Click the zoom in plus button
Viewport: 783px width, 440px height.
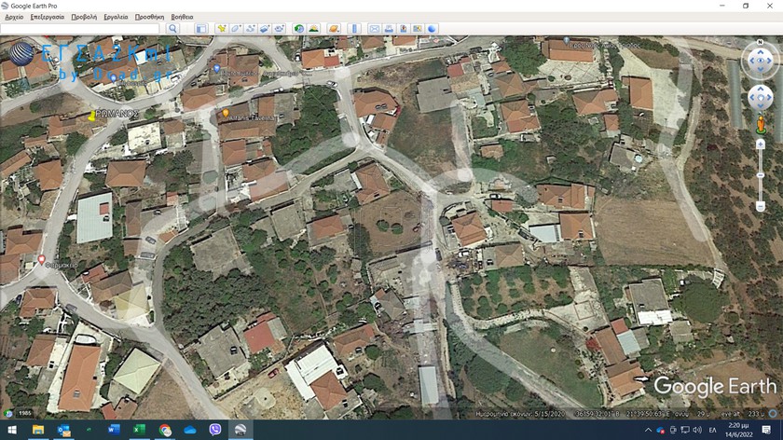click(x=760, y=144)
